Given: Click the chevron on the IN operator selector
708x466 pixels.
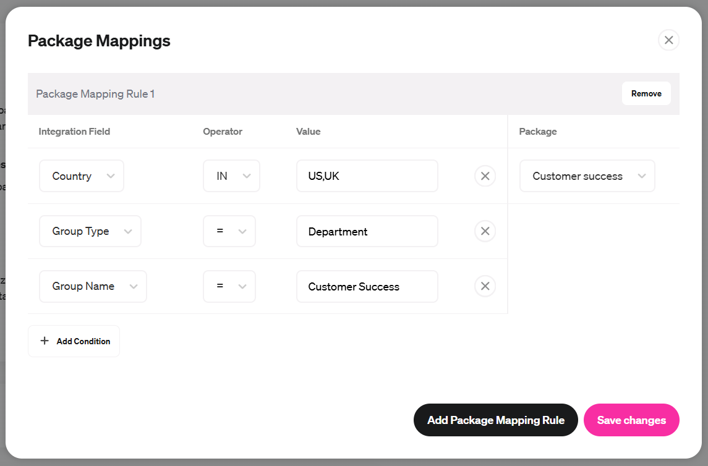Looking at the screenshot, I should [x=247, y=176].
